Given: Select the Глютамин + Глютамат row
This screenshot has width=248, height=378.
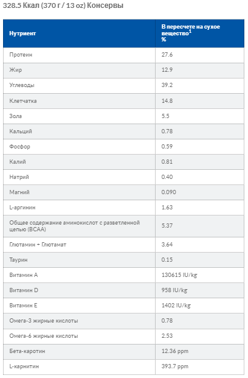Looking at the screenshot, I should 124,245.
